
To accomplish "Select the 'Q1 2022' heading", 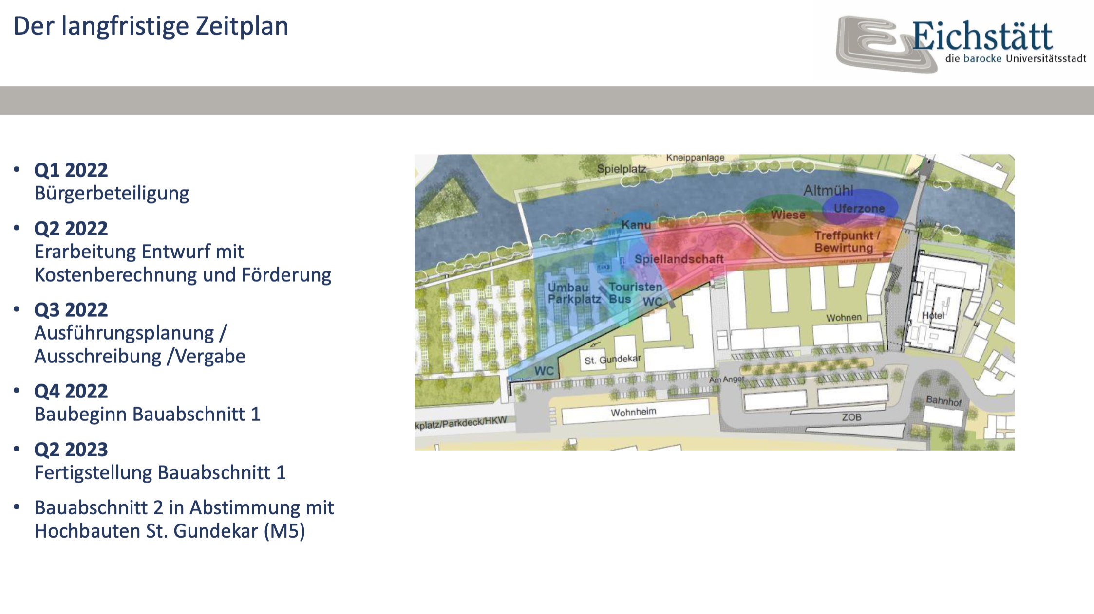I will [71, 170].
